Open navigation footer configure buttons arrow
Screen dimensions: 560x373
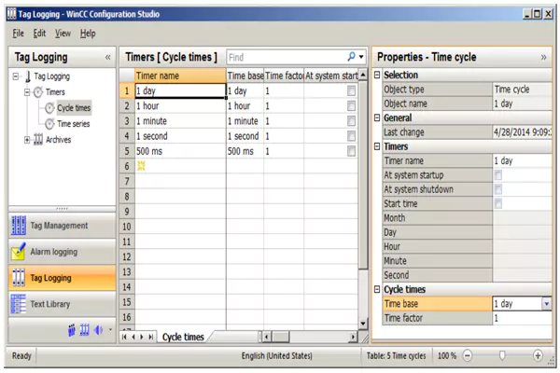click(110, 329)
